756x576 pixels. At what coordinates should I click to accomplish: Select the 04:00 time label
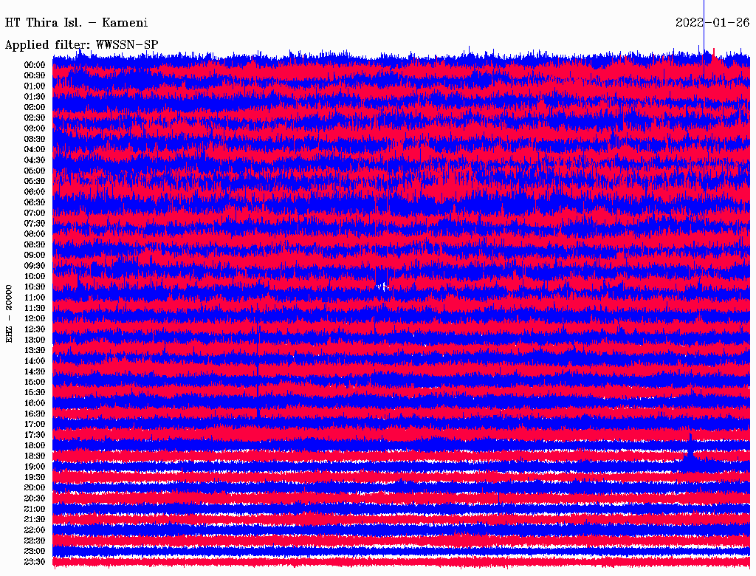[x=35, y=150]
